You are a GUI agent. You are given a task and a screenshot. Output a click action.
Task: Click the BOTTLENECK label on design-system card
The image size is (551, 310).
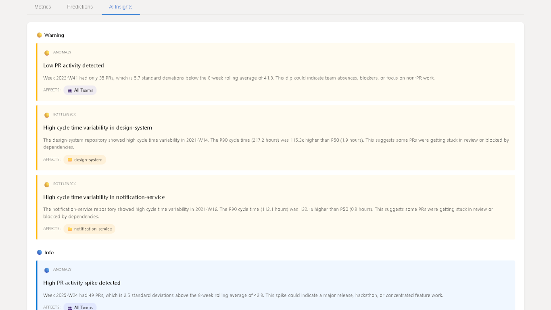65,115
